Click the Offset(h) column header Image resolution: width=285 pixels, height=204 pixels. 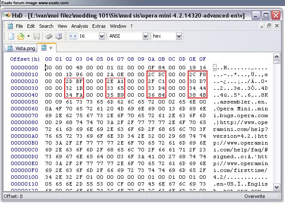tap(25, 59)
